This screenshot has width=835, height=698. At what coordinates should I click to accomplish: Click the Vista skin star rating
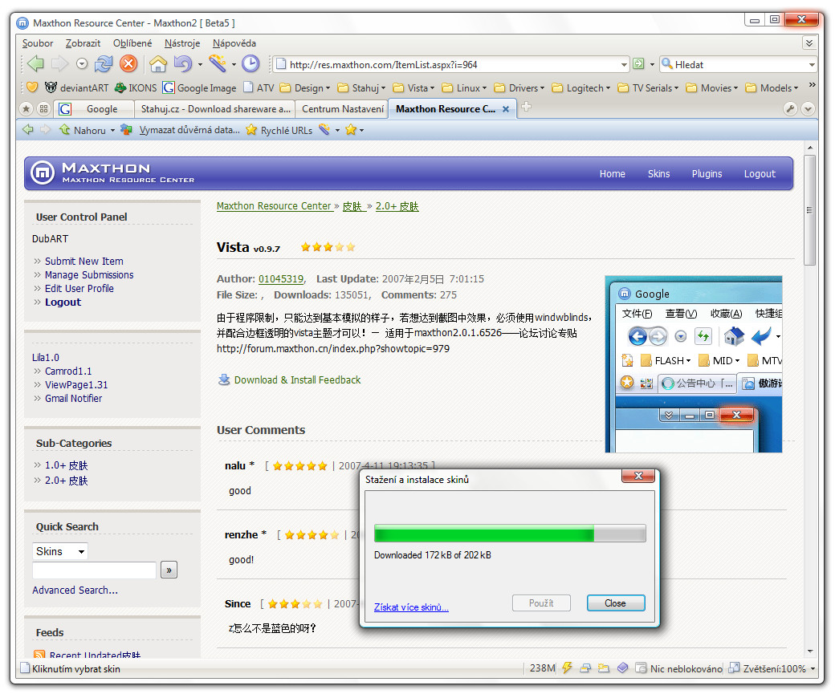(x=328, y=247)
